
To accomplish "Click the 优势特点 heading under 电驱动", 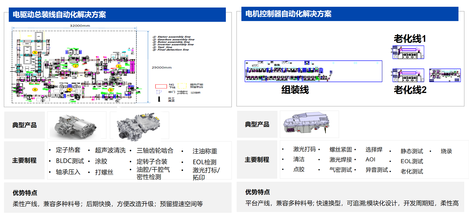I will tap(25, 193).
